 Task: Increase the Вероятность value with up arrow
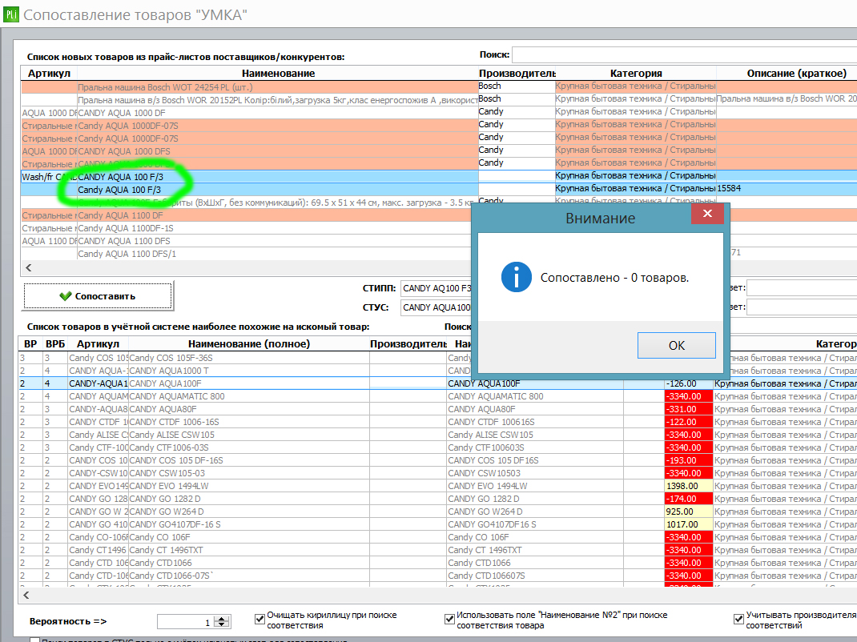pyautogui.click(x=221, y=619)
